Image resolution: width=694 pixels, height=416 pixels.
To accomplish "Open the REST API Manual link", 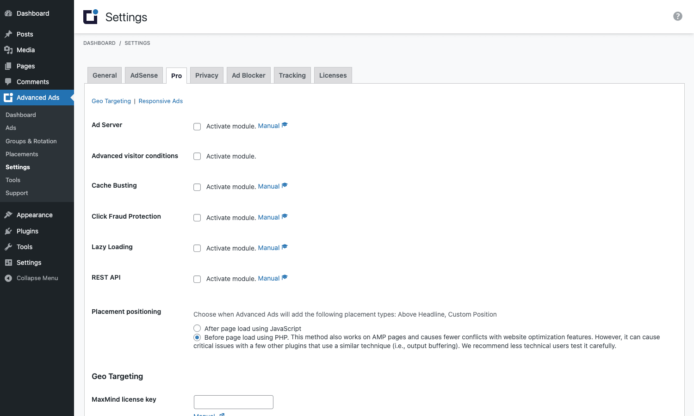I will coord(268,278).
